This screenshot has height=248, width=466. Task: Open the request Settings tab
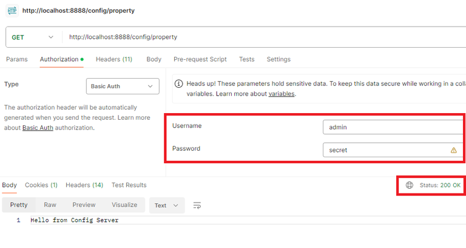pyautogui.click(x=279, y=59)
